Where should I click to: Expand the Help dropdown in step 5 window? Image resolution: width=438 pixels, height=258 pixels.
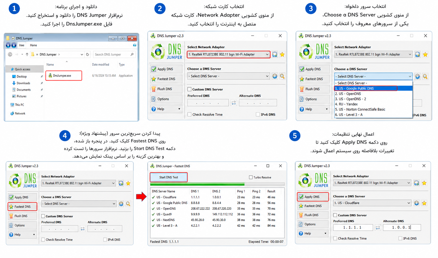coord(325,233)
